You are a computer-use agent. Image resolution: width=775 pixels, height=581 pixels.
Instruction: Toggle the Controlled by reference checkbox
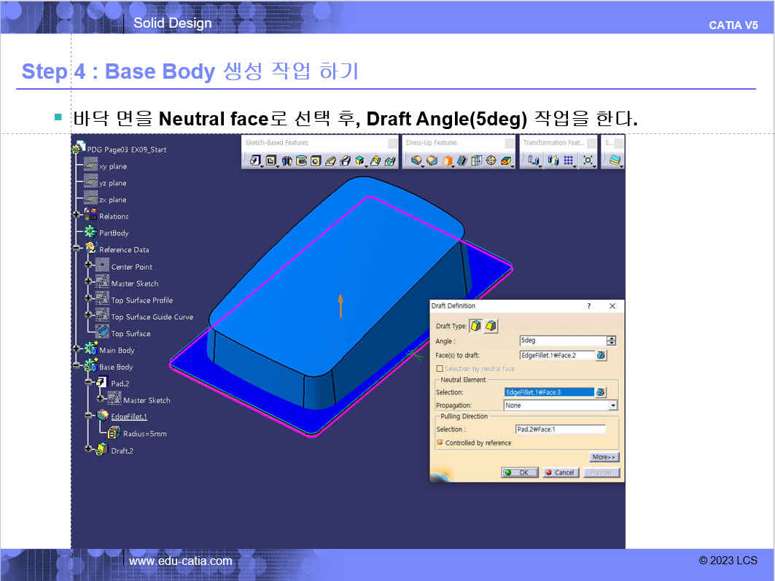[440, 442]
